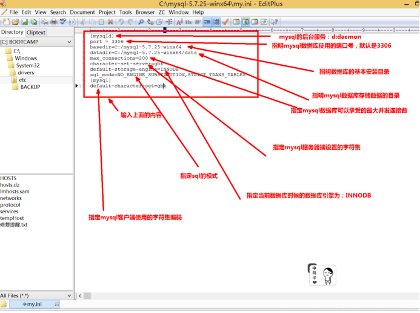Select the services file

click(x=9, y=211)
